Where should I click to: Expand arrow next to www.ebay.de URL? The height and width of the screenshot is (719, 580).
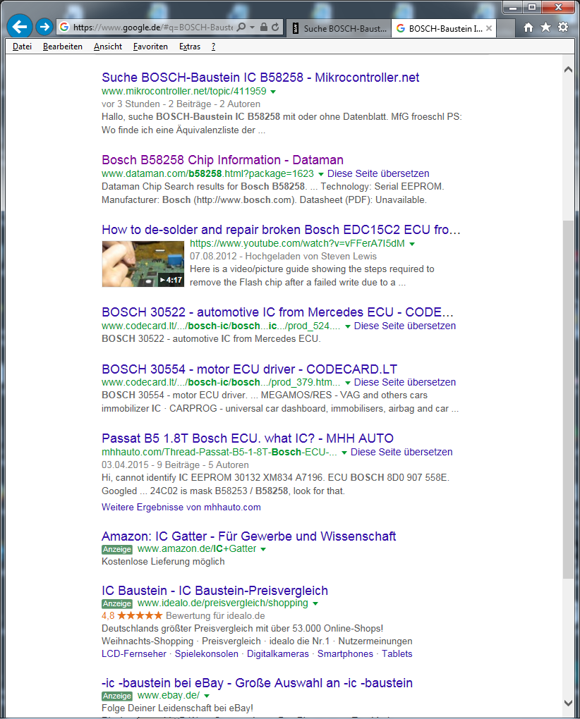click(207, 696)
